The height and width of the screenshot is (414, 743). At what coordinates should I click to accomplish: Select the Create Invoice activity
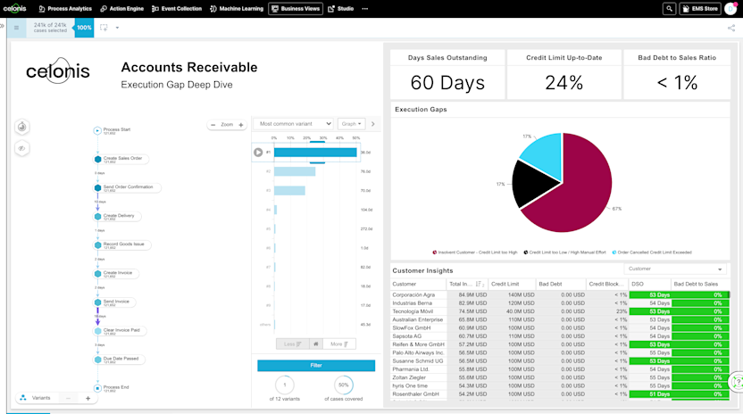coord(117,274)
